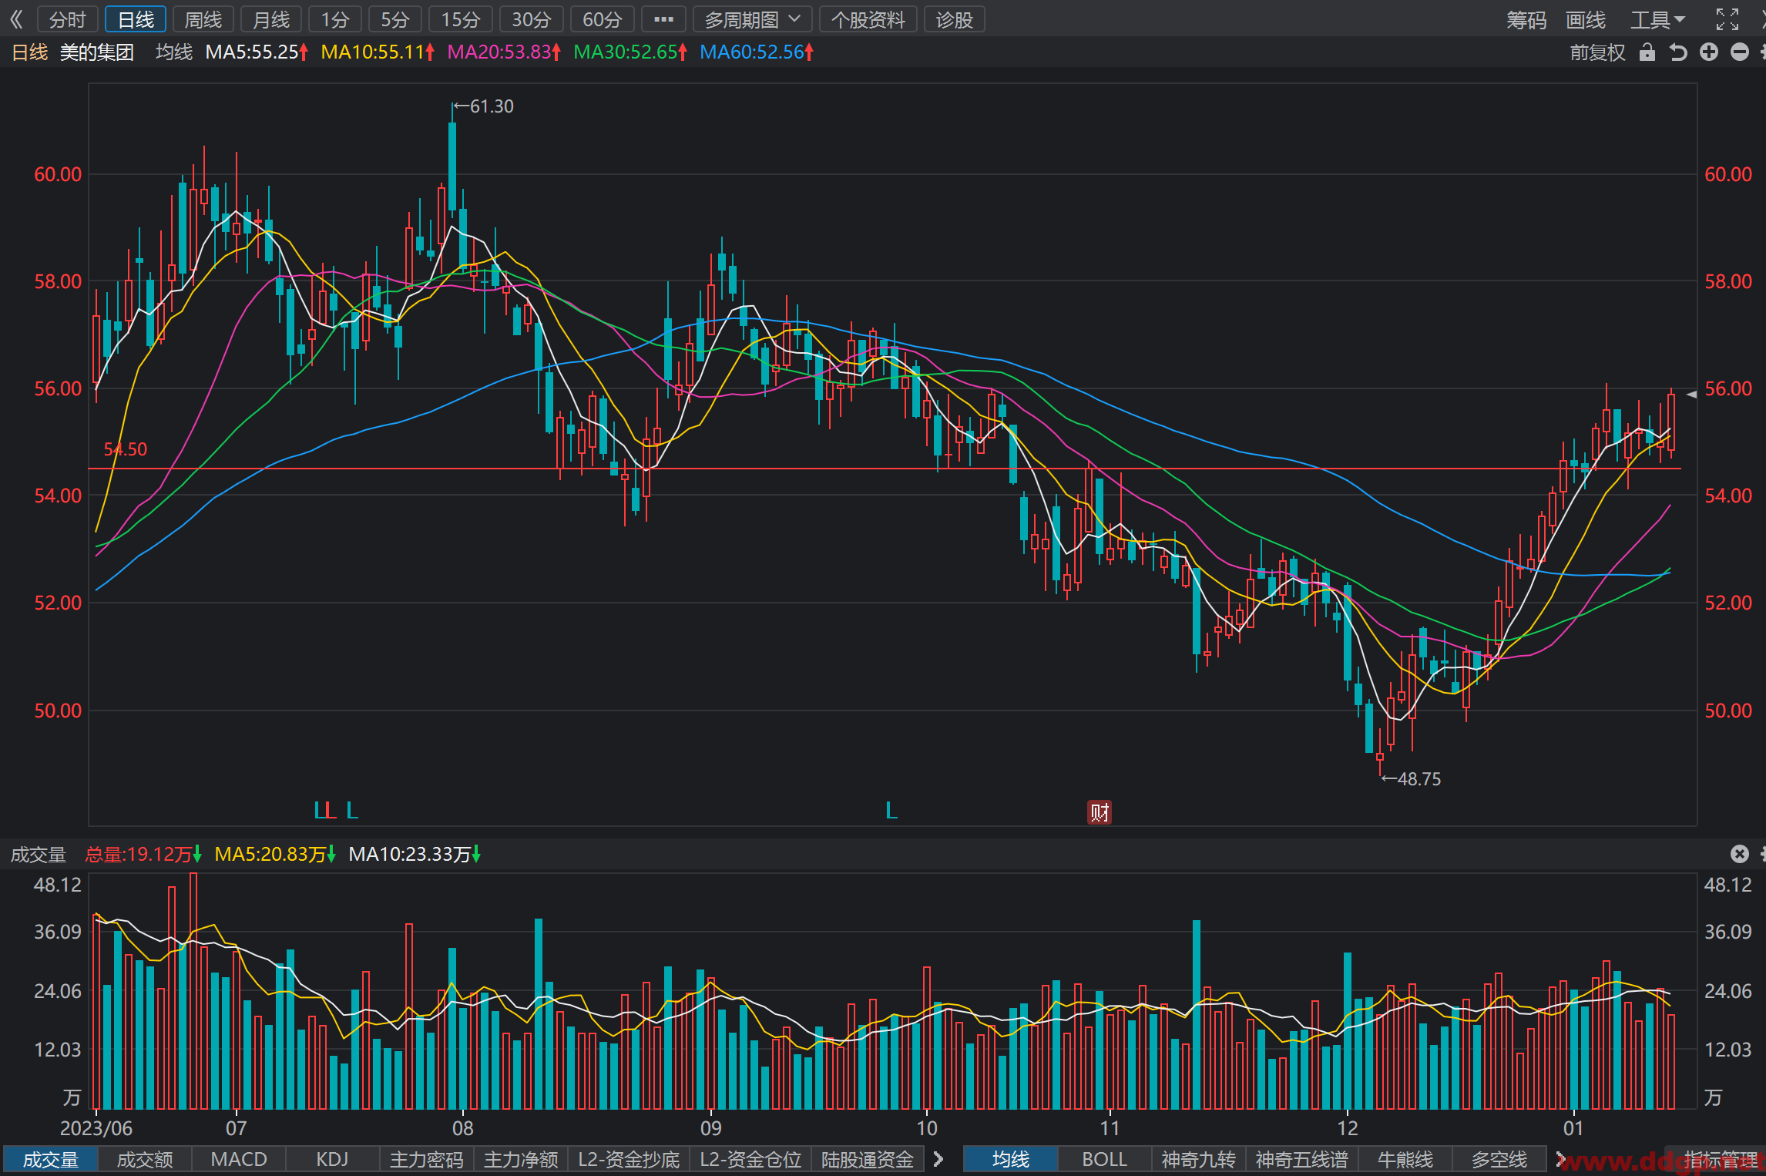1766x1176 pixels.
Task: Toggle the price adjustment lock icon
Action: [1647, 52]
